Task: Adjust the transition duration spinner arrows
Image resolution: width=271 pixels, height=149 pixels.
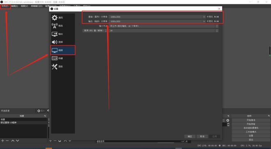Action: 228,124
